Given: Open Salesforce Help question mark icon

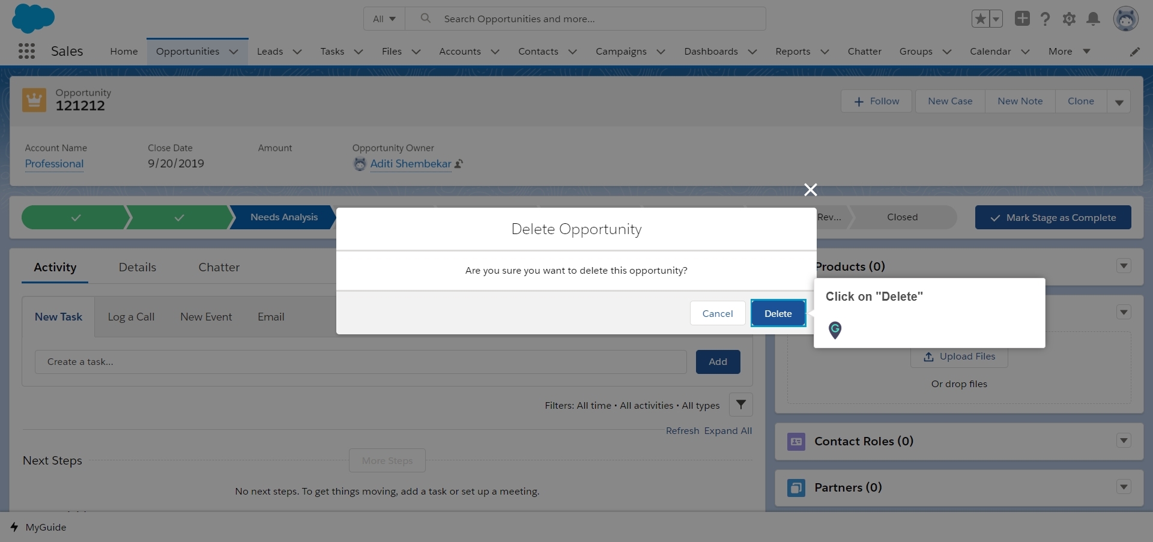Looking at the screenshot, I should [x=1045, y=19].
